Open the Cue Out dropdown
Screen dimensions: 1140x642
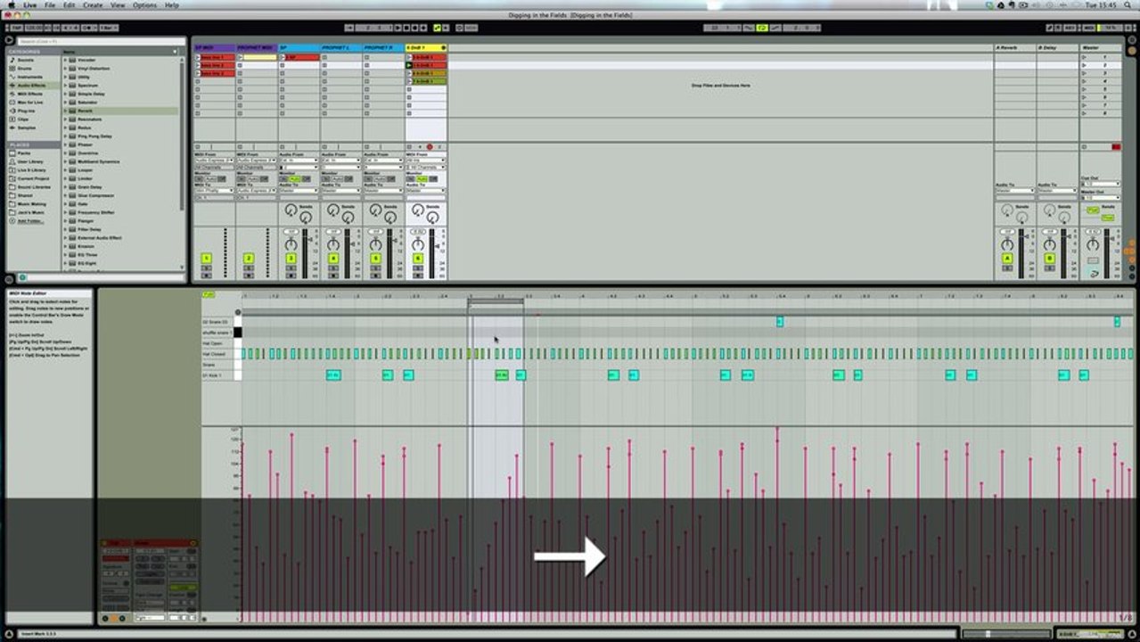[x=1101, y=184]
